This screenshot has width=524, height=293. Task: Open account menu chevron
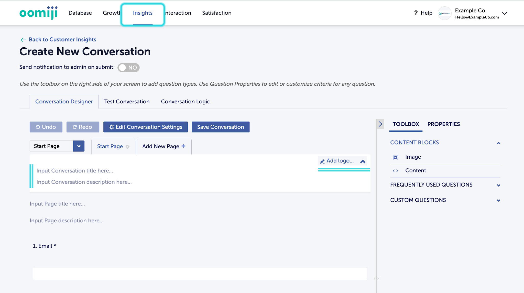click(504, 13)
